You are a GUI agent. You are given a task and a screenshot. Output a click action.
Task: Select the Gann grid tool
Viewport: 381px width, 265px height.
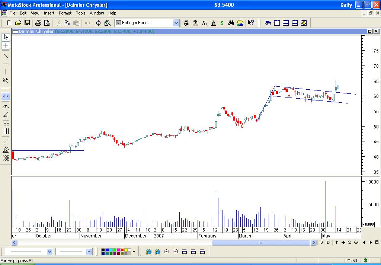[x=6, y=158]
